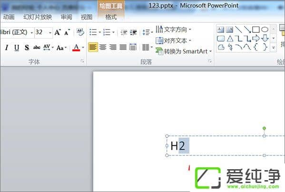Click the font size field showing 32

41,32
